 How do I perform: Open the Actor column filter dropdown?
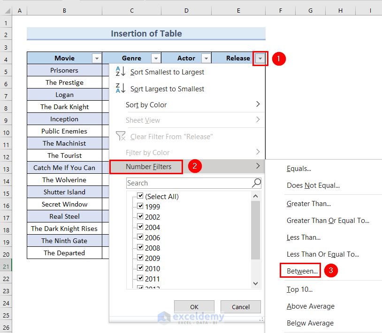(206, 58)
